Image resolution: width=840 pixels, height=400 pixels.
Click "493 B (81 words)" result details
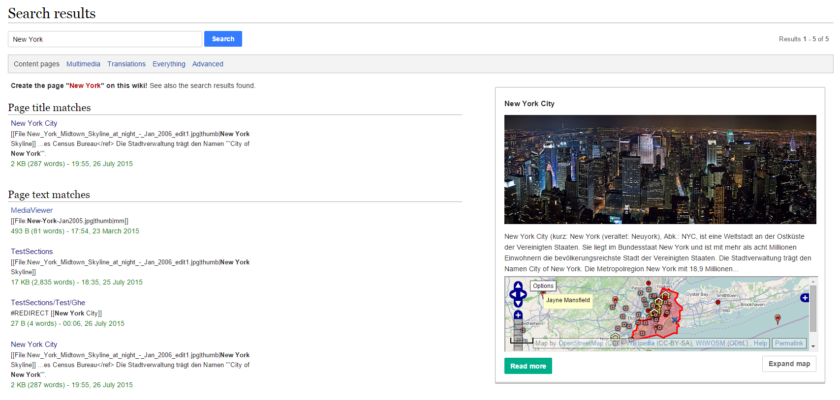pos(37,231)
